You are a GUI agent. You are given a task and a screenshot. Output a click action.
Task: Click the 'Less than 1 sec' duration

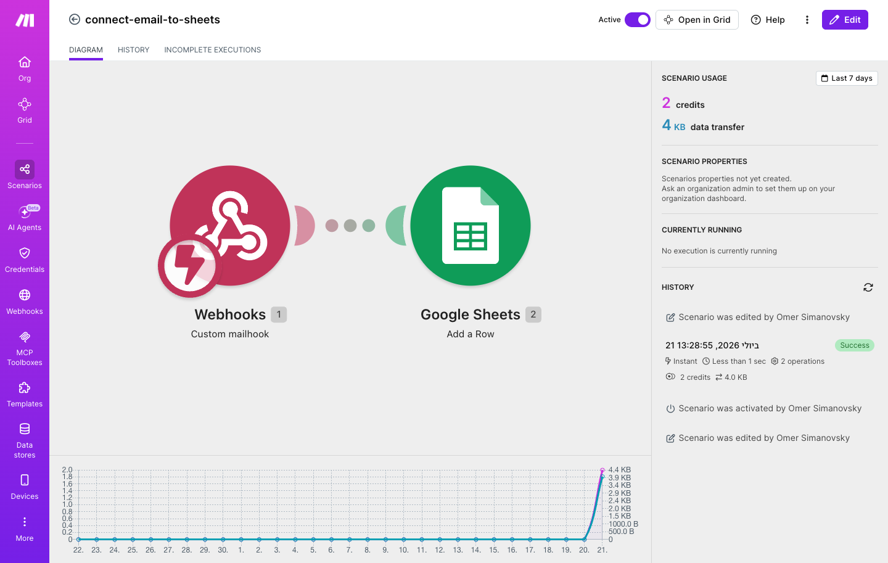(x=734, y=361)
